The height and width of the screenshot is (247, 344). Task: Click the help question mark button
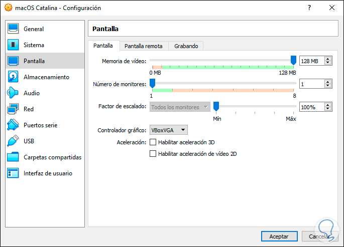tap(309, 8)
